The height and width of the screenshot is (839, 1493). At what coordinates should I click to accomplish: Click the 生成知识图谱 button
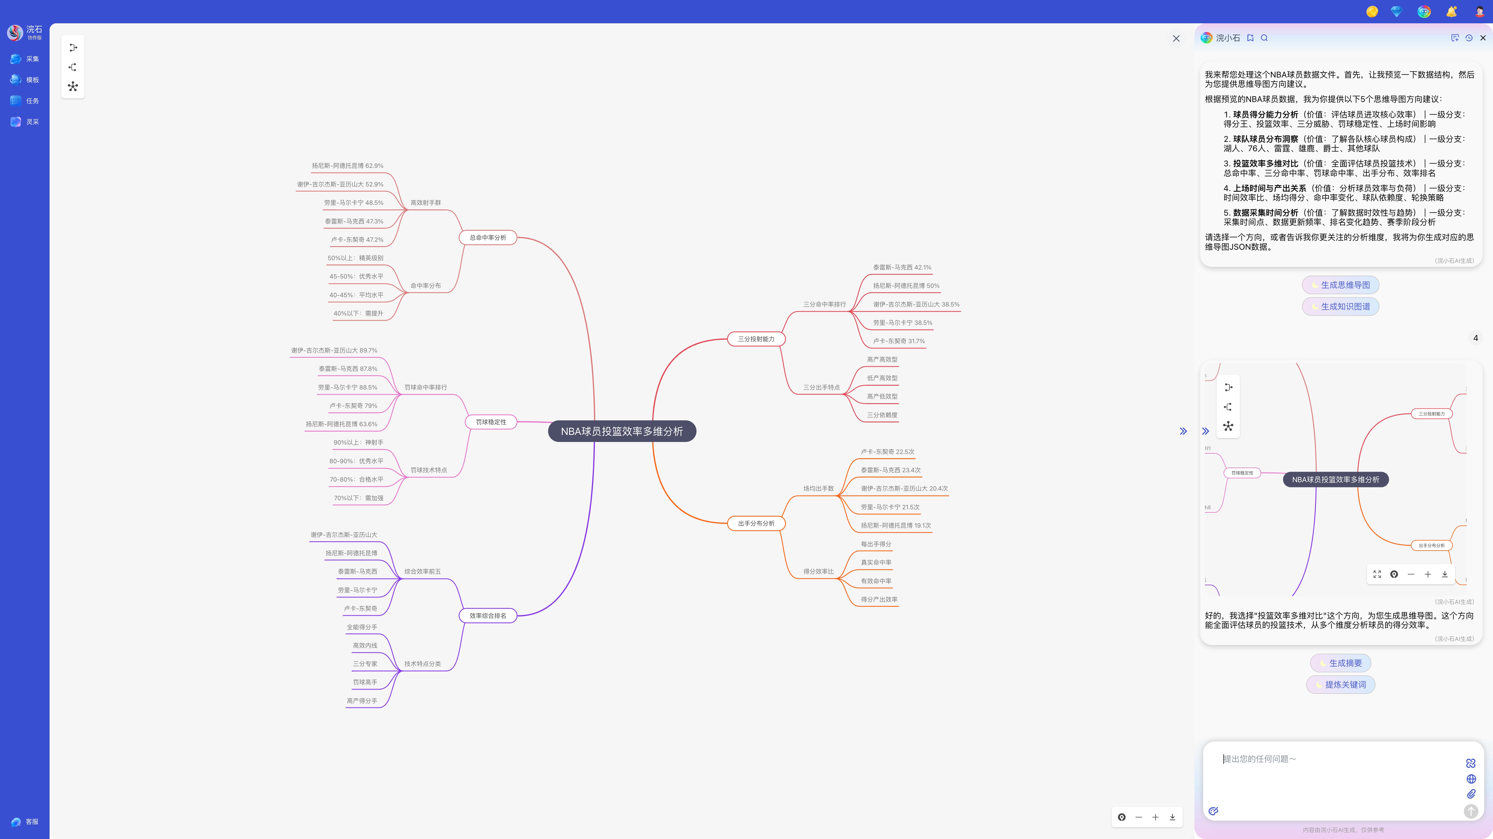[1340, 306]
